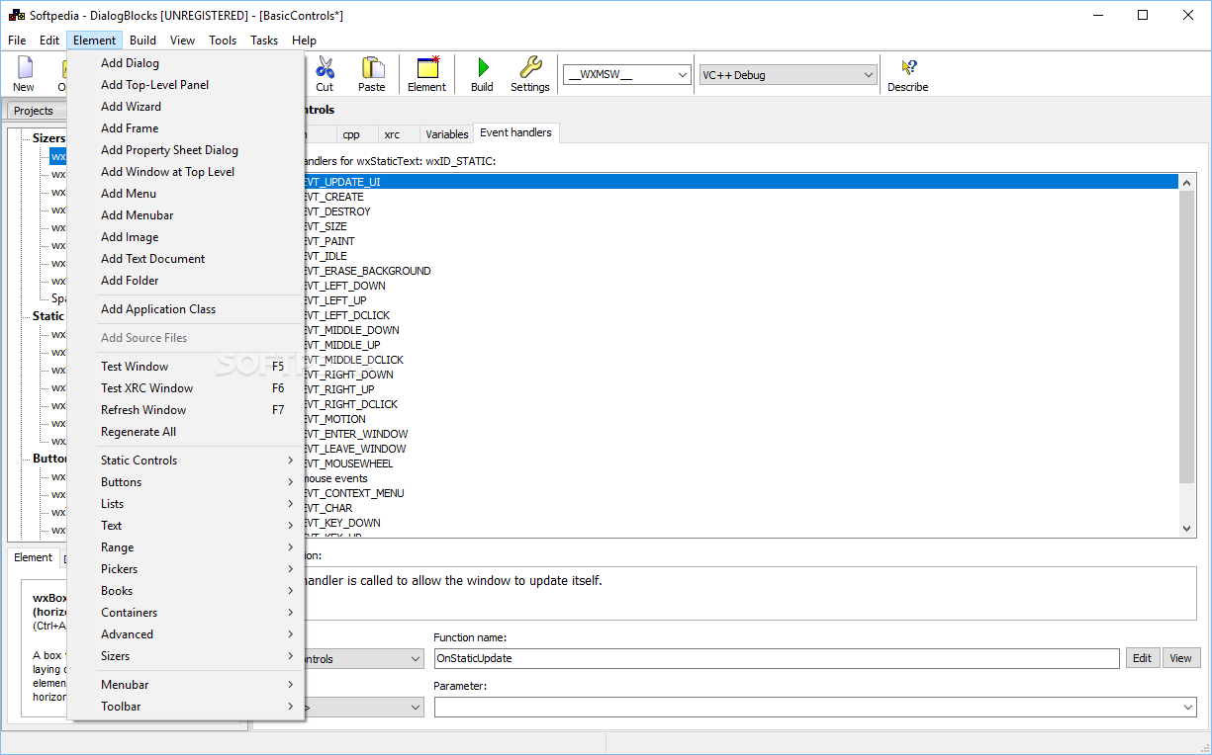Expand the Static Controls submenu
1212x755 pixels.
(186, 461)
